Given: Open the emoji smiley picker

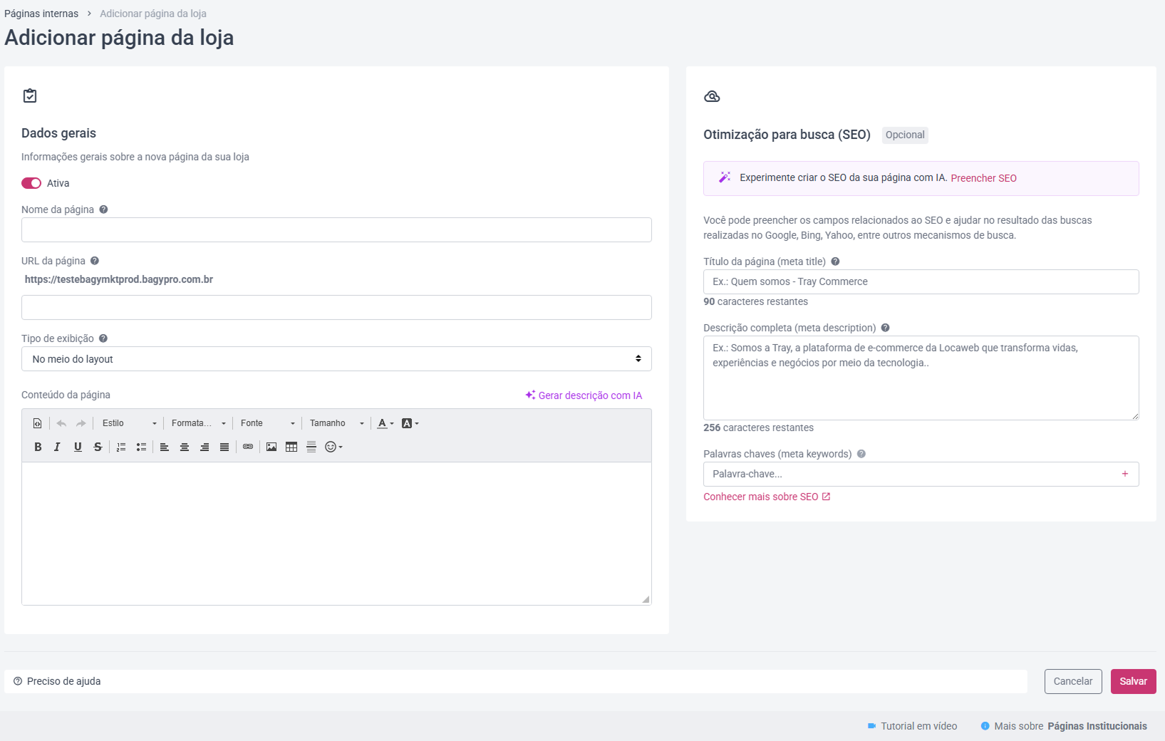Looking at the screenshot, I should [333, 447].
